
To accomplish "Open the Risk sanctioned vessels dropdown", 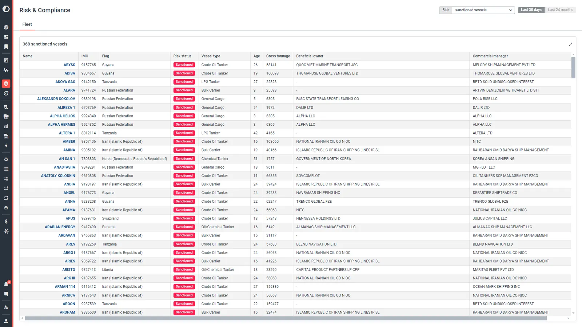I will point(483,10).
